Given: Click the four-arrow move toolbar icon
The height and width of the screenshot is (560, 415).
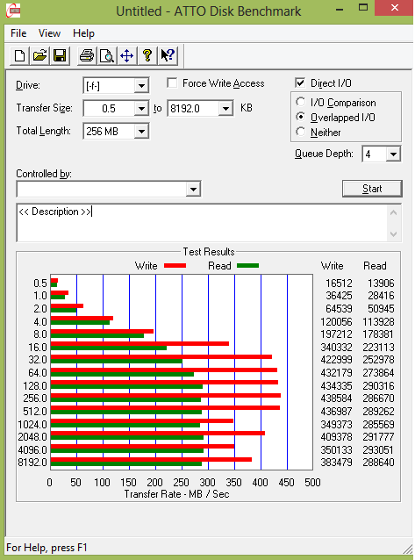Looking at the screenshot, I should click(x=127, y=55).
